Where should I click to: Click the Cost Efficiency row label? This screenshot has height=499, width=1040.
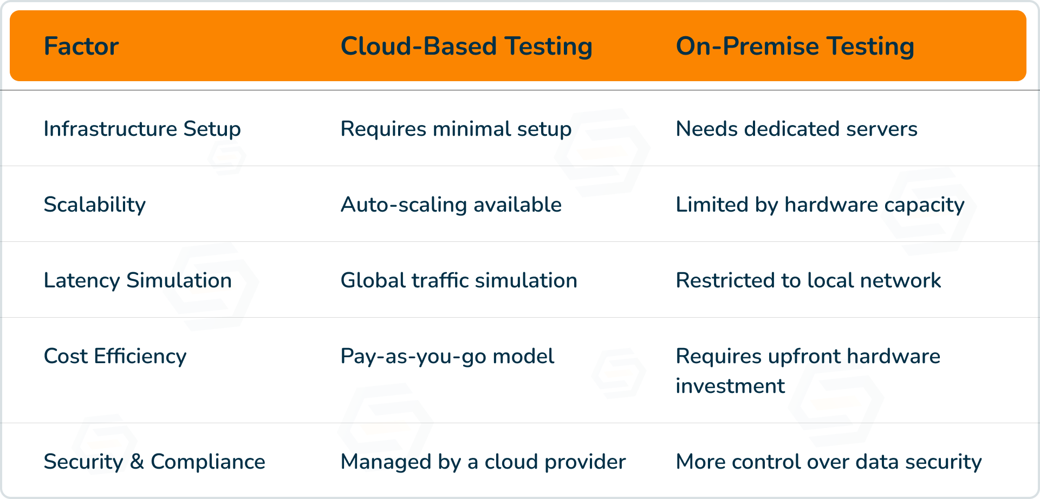115,357
